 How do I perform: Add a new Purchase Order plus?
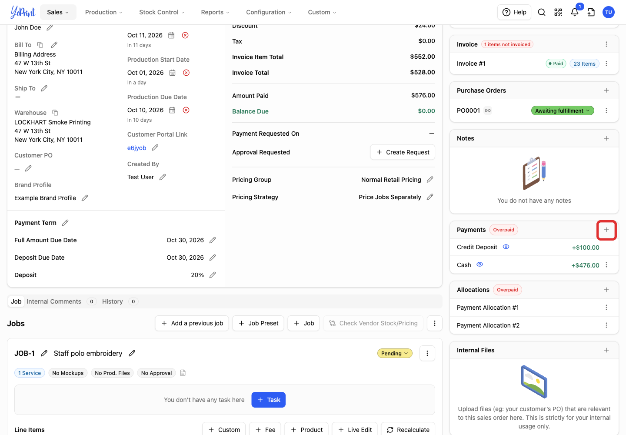(x=606, y=90)
